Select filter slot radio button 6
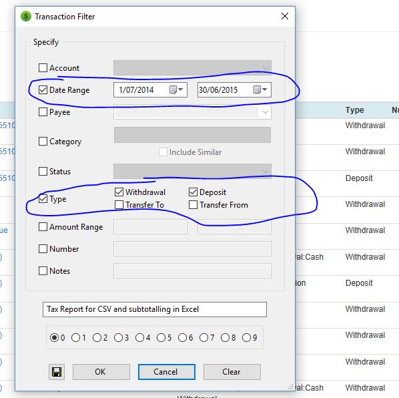The width and height of the screenshot is (399, 398). pos(182,338)
